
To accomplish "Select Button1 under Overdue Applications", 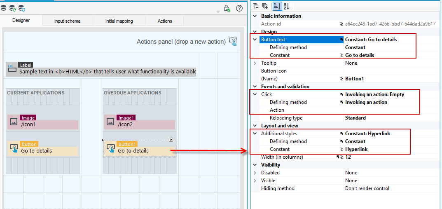I will coord(140,149).
